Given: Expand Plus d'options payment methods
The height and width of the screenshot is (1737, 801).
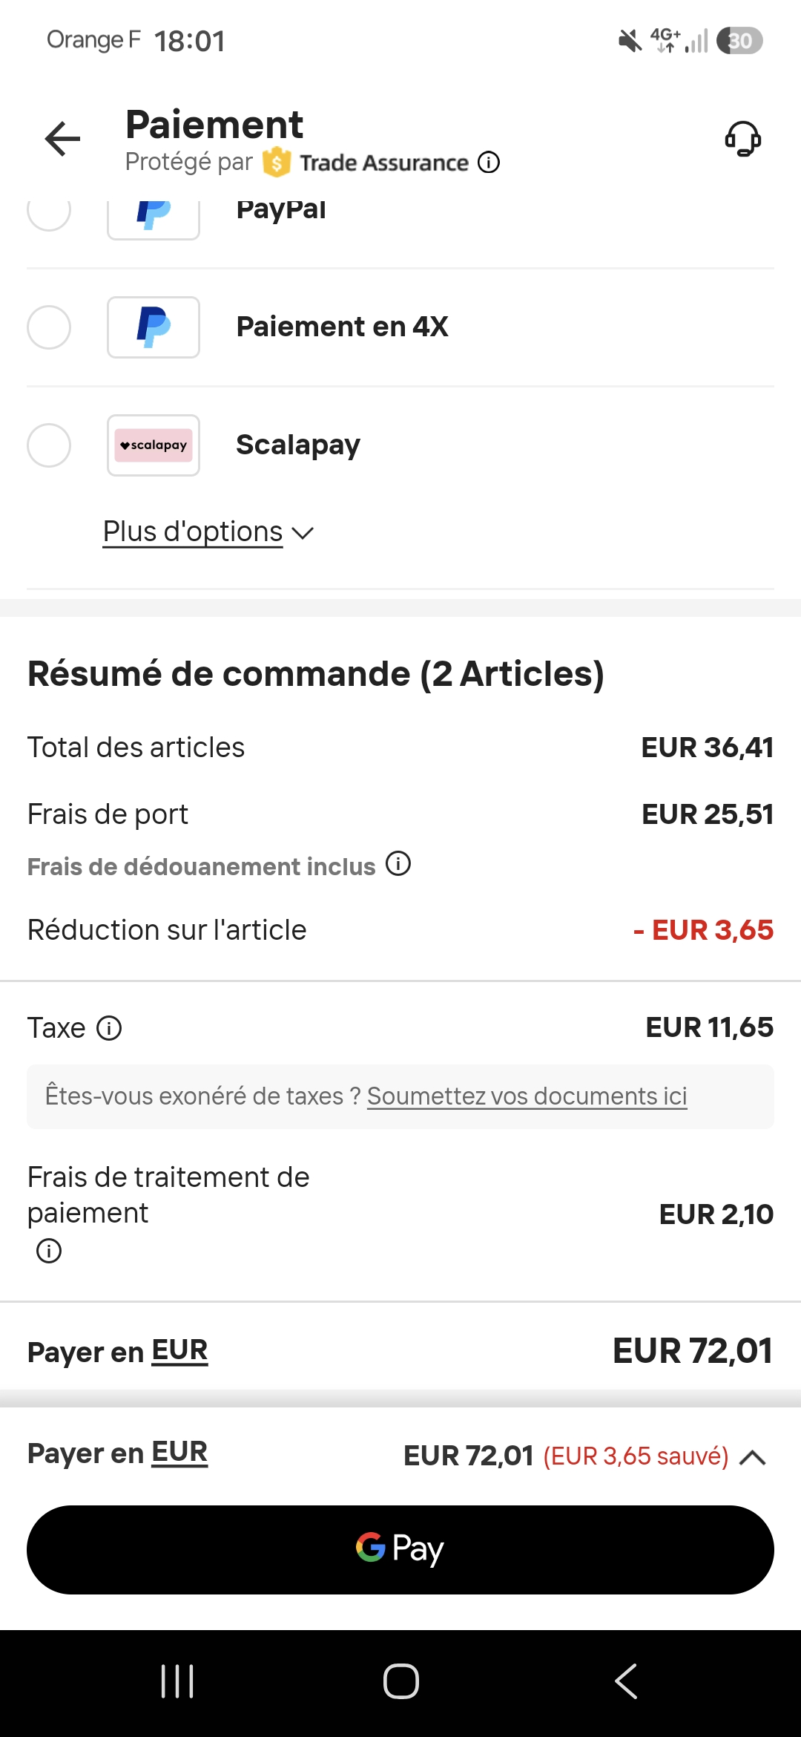Looking at the screenshot, I should 208,532.
